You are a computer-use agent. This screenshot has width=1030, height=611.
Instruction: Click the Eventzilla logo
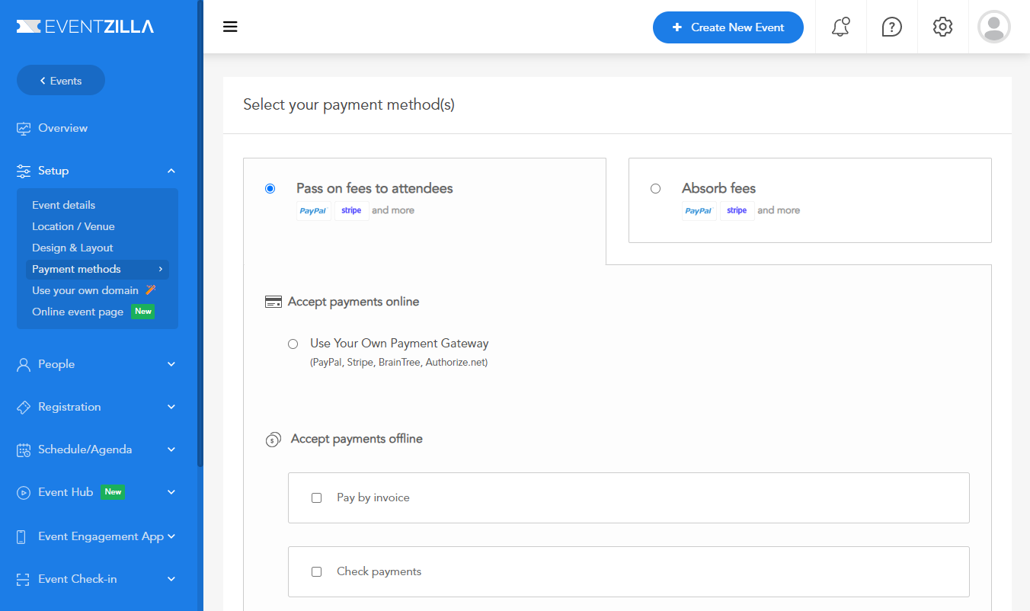[x=85, y=27]
